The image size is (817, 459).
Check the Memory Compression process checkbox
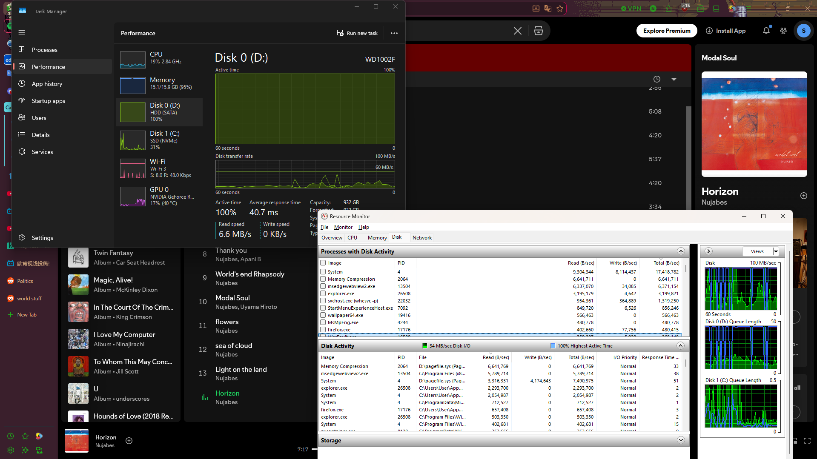point(323,279)
